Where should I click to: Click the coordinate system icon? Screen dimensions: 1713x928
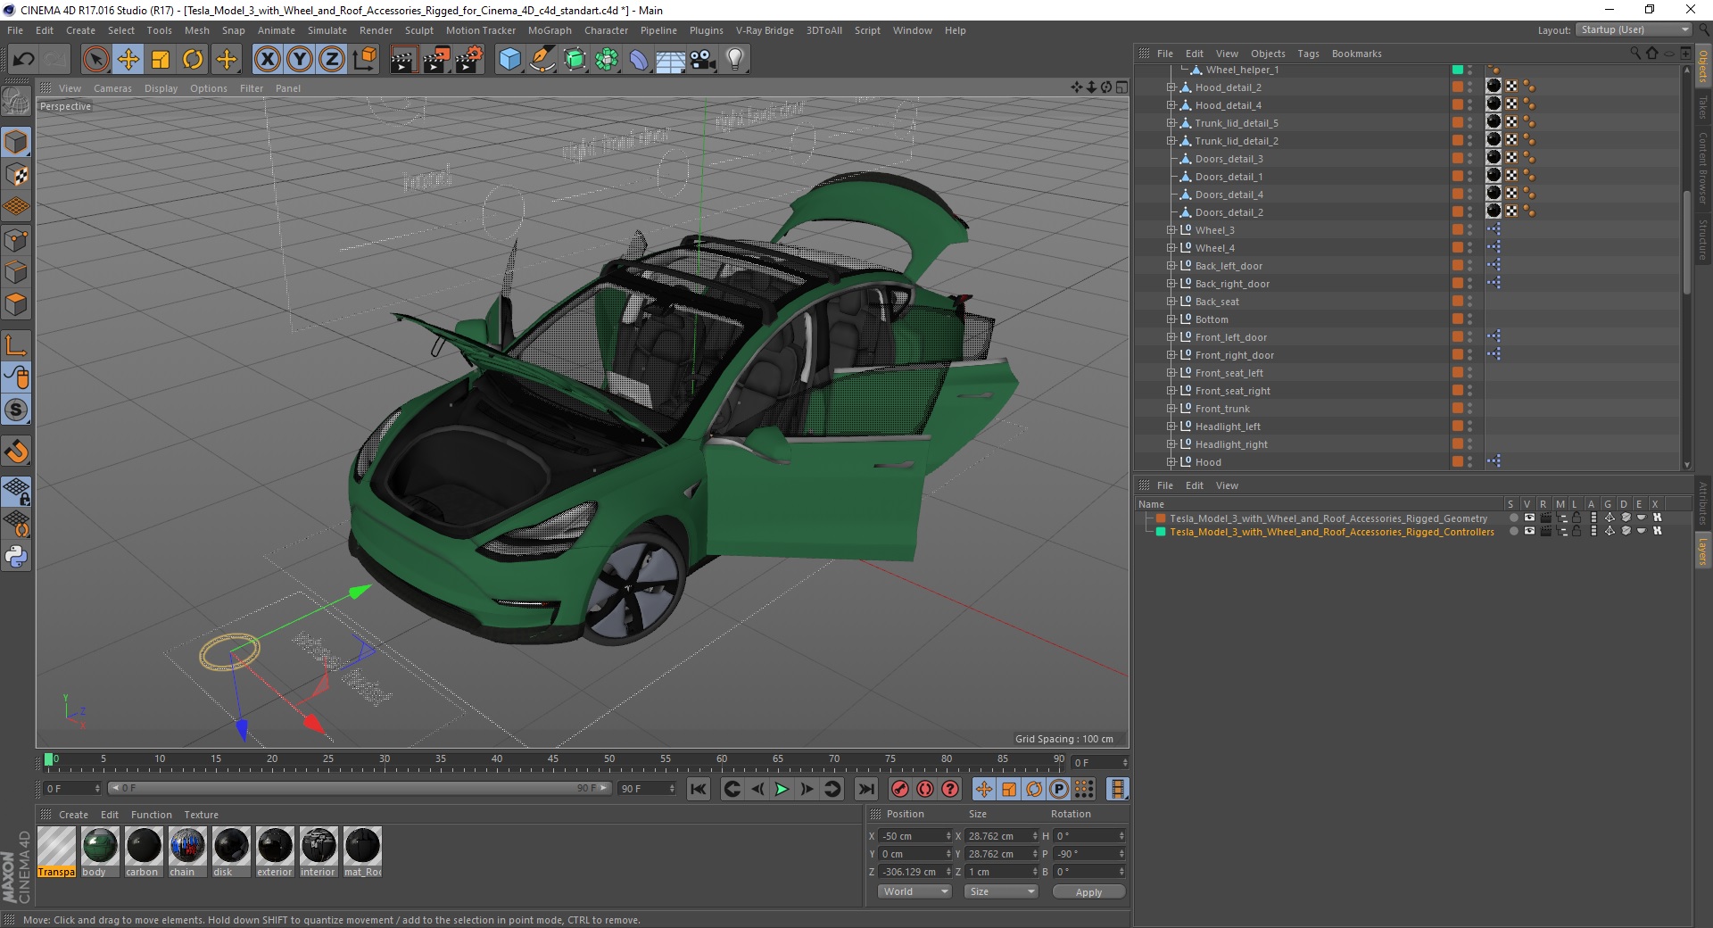point(364,60)
